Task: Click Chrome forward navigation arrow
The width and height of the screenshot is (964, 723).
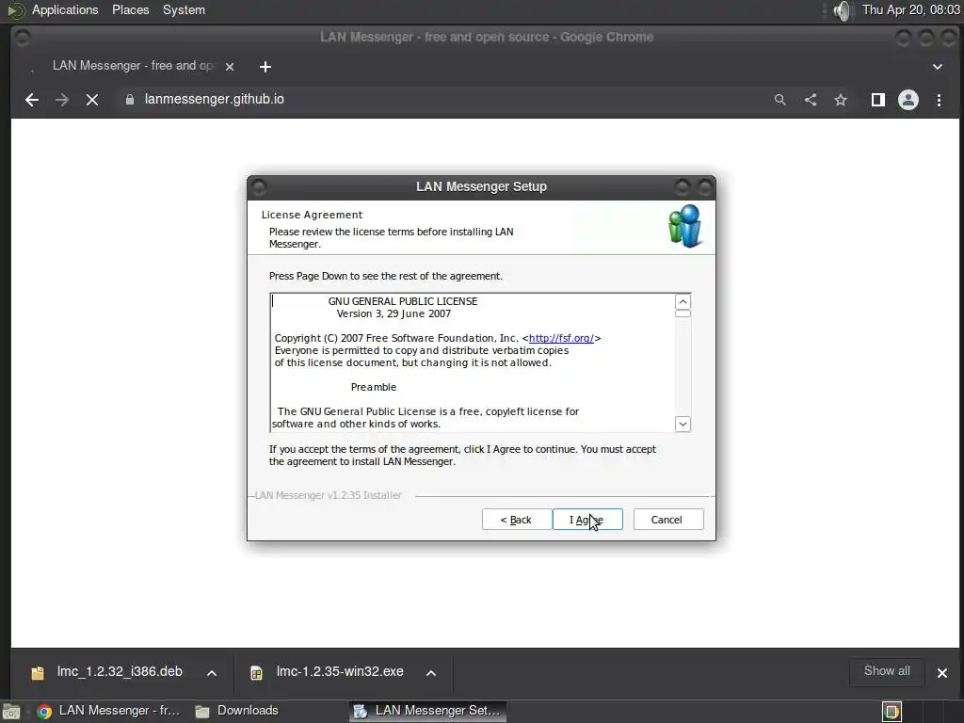Action: click(62, 100)
